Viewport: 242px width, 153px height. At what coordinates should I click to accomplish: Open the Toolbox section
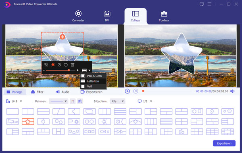pos(164,17)
